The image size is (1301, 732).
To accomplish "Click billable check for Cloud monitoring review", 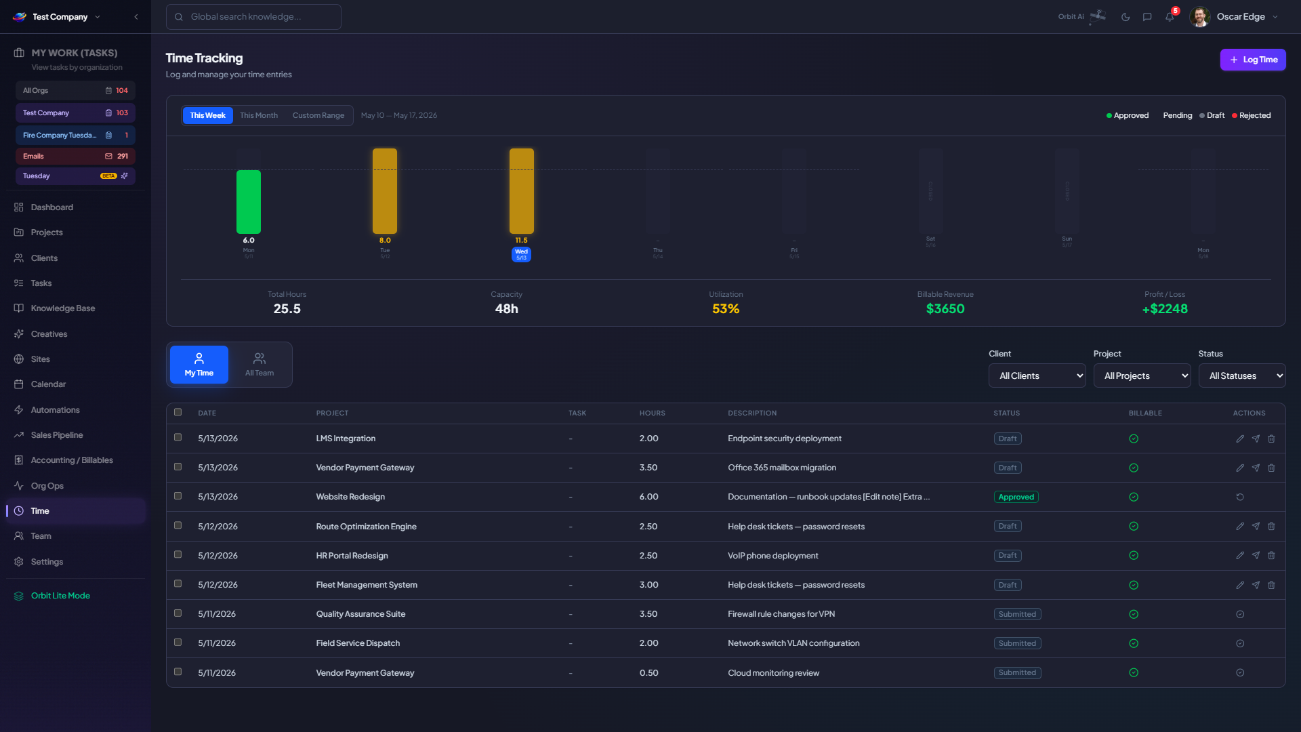I will (1134, 672).
